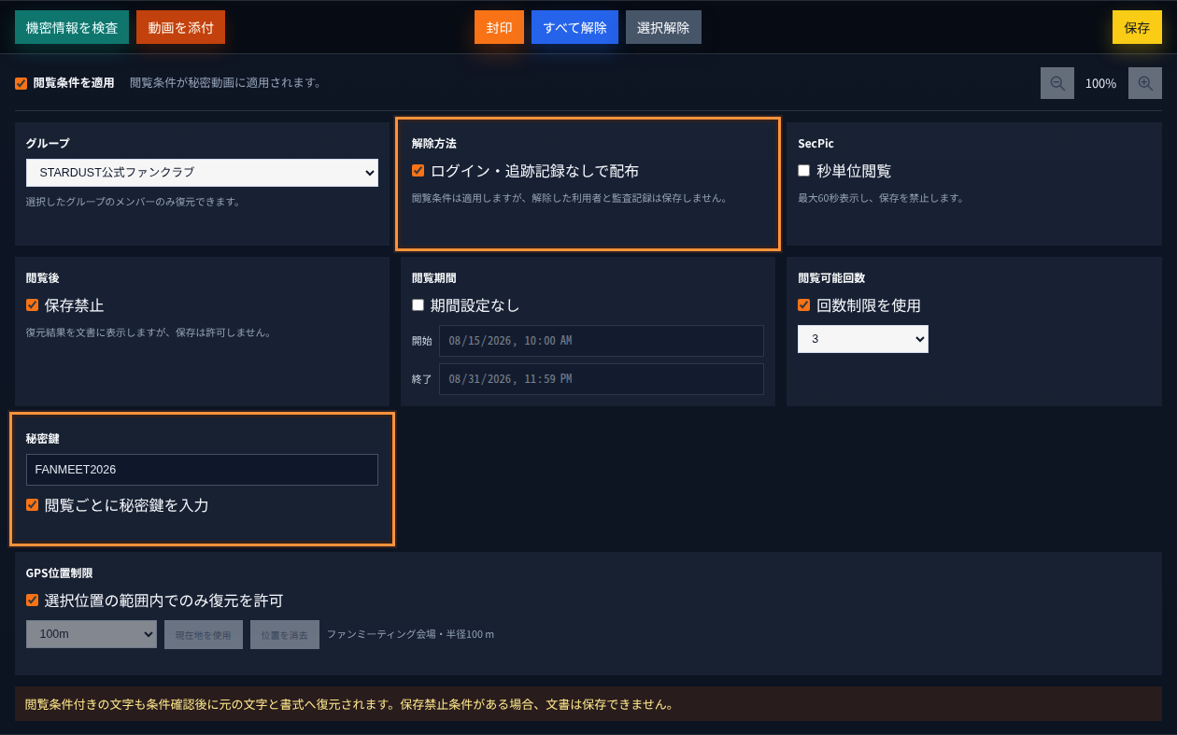Click the zoom out magnifier icon
Screen dimensions: 1177x735
[1057, 83]
